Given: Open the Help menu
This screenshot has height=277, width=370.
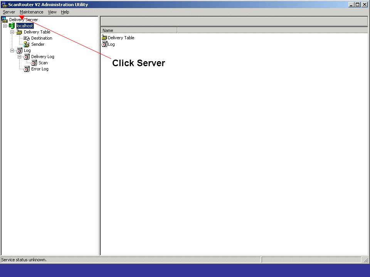Looking at the screenshot, I should [65, 12].
